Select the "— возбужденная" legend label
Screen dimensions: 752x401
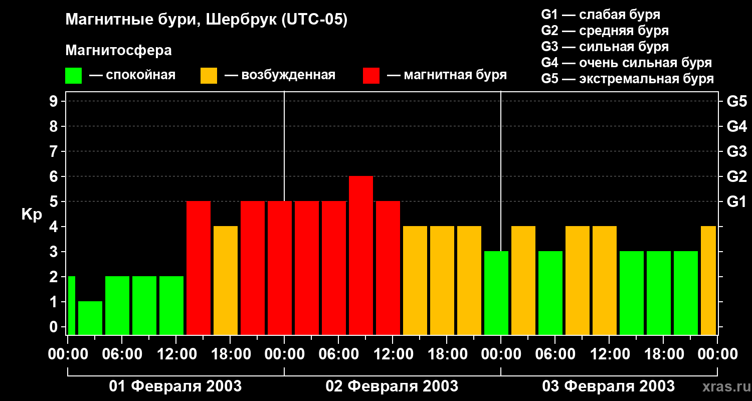[280, 75]
